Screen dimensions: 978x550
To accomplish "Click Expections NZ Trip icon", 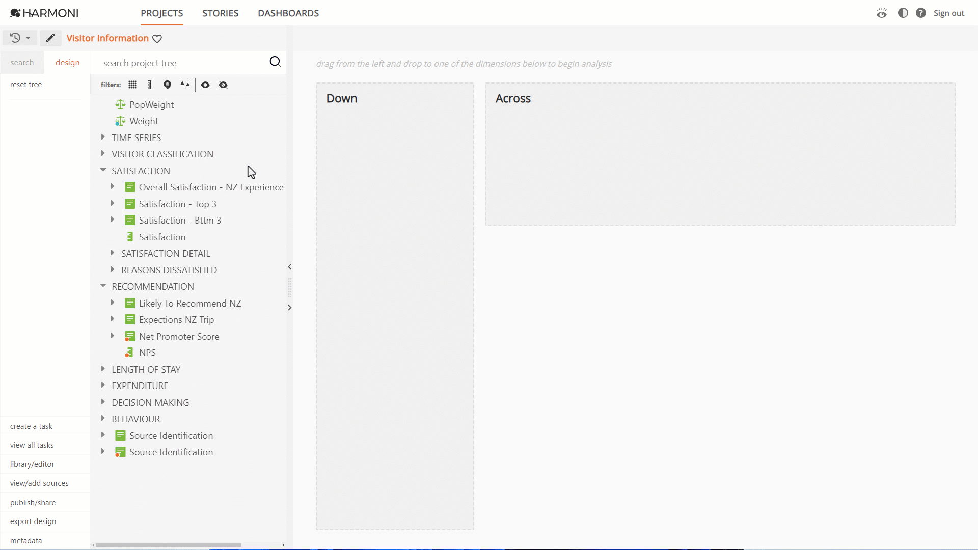I will pos(130,319).
